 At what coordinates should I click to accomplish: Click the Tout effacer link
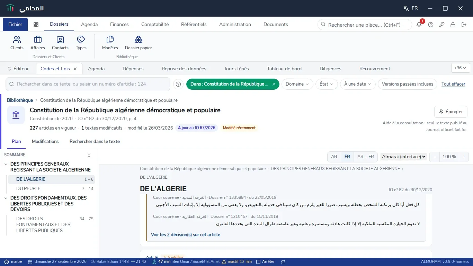coord(453,84)
